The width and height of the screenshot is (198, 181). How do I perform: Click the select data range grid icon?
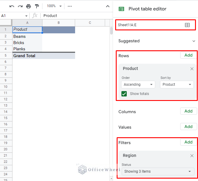(187, 25)
